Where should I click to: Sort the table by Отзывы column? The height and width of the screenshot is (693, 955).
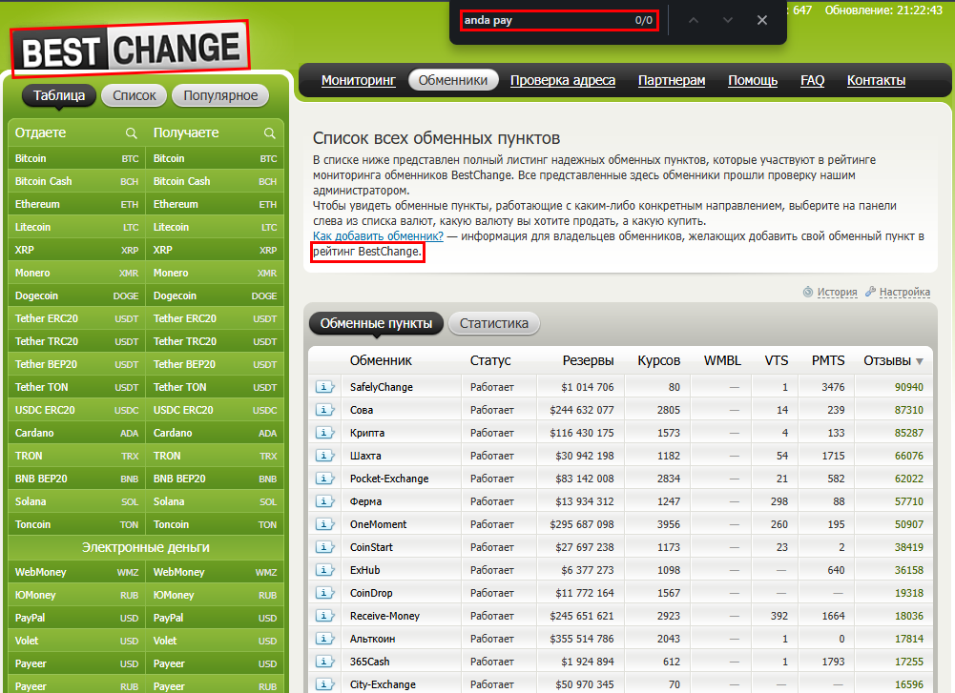[x=893, y=360]
